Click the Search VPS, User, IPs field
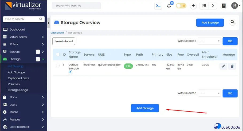This screenshot has height=131, width=243. [x=76, y=6]
